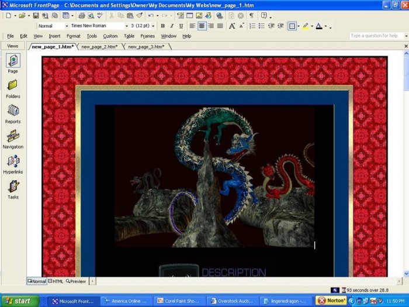
Task: Toggle Show All paragraph marks
Action: point(251,16)
